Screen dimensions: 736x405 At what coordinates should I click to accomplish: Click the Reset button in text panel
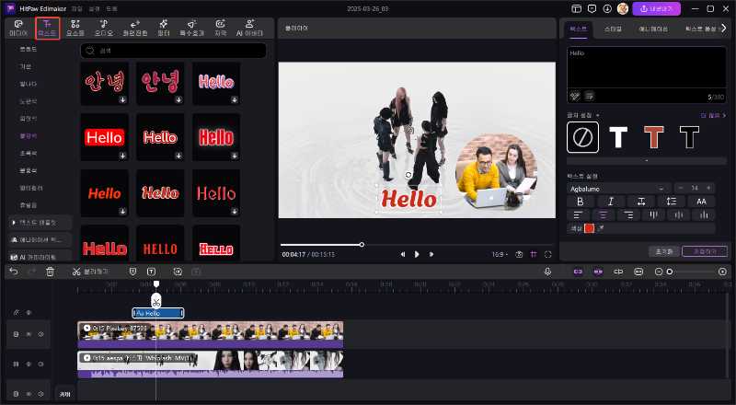(x=663, y=251)
